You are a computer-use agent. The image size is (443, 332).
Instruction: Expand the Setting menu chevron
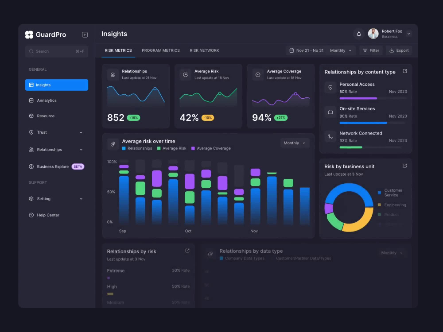point(81,199)
